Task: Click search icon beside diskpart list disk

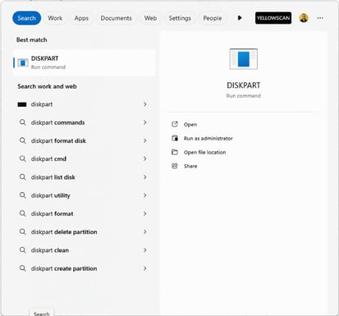Action: tap(23, 177)
